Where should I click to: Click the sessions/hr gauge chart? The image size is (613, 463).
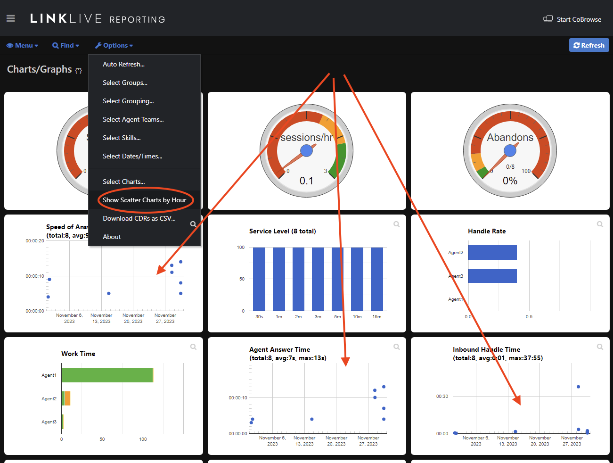[x=306, y=151]
